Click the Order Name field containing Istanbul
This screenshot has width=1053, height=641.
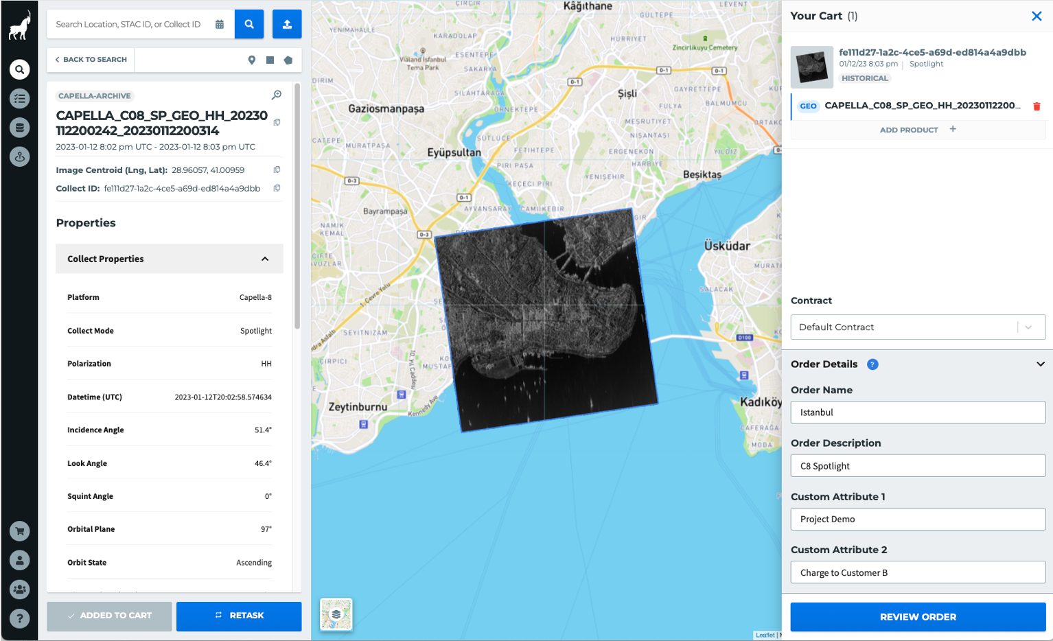[918, 412]
